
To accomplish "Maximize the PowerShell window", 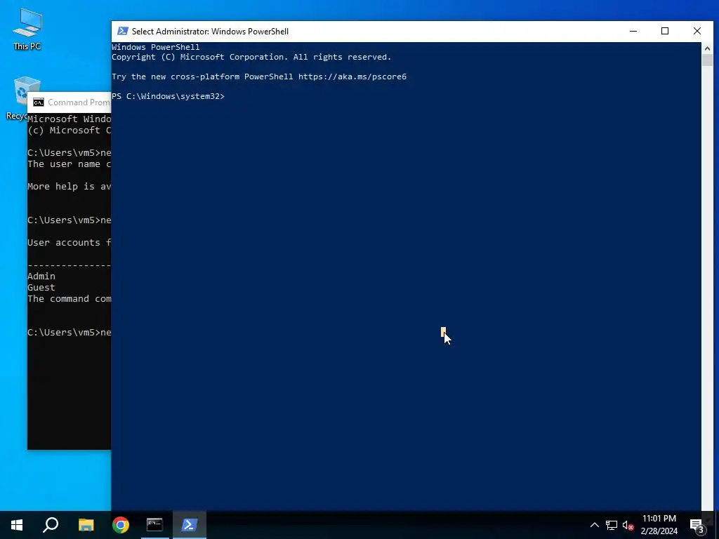I will 665,31.
